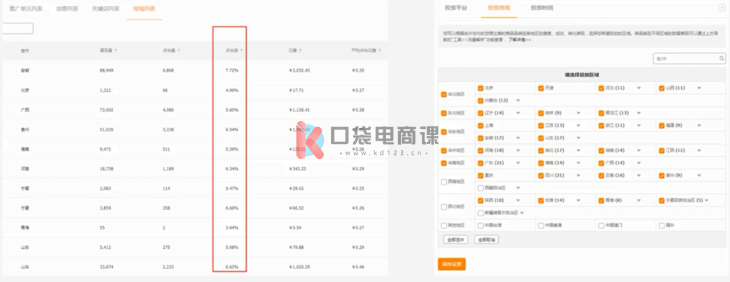730x282 pixels.
Task: Click the orange 保存设置 button
Action: 452,264
